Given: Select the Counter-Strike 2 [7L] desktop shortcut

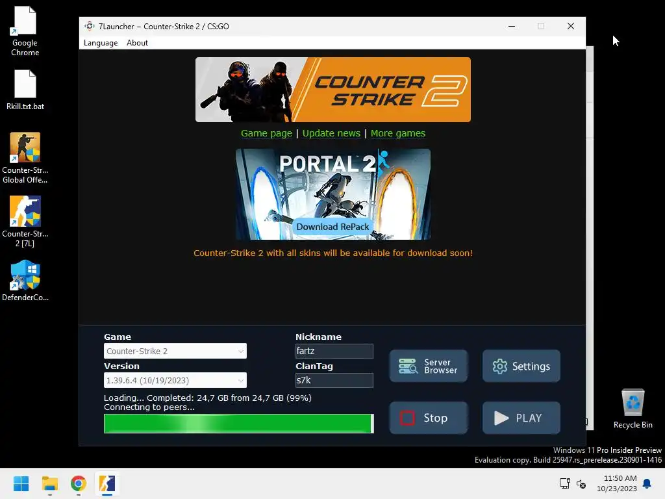Looking at the screenshot, I should pyautogui.click(x=25, y=222).
